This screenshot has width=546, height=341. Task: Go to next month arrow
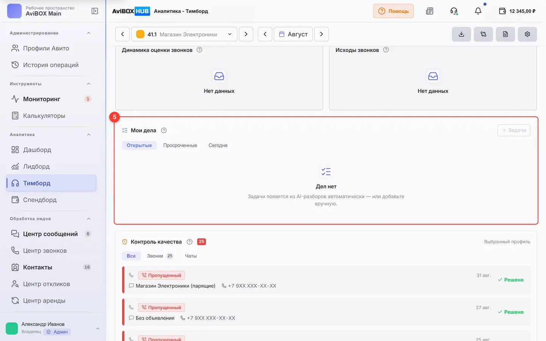pyautogui.click(x=322, y=34)
